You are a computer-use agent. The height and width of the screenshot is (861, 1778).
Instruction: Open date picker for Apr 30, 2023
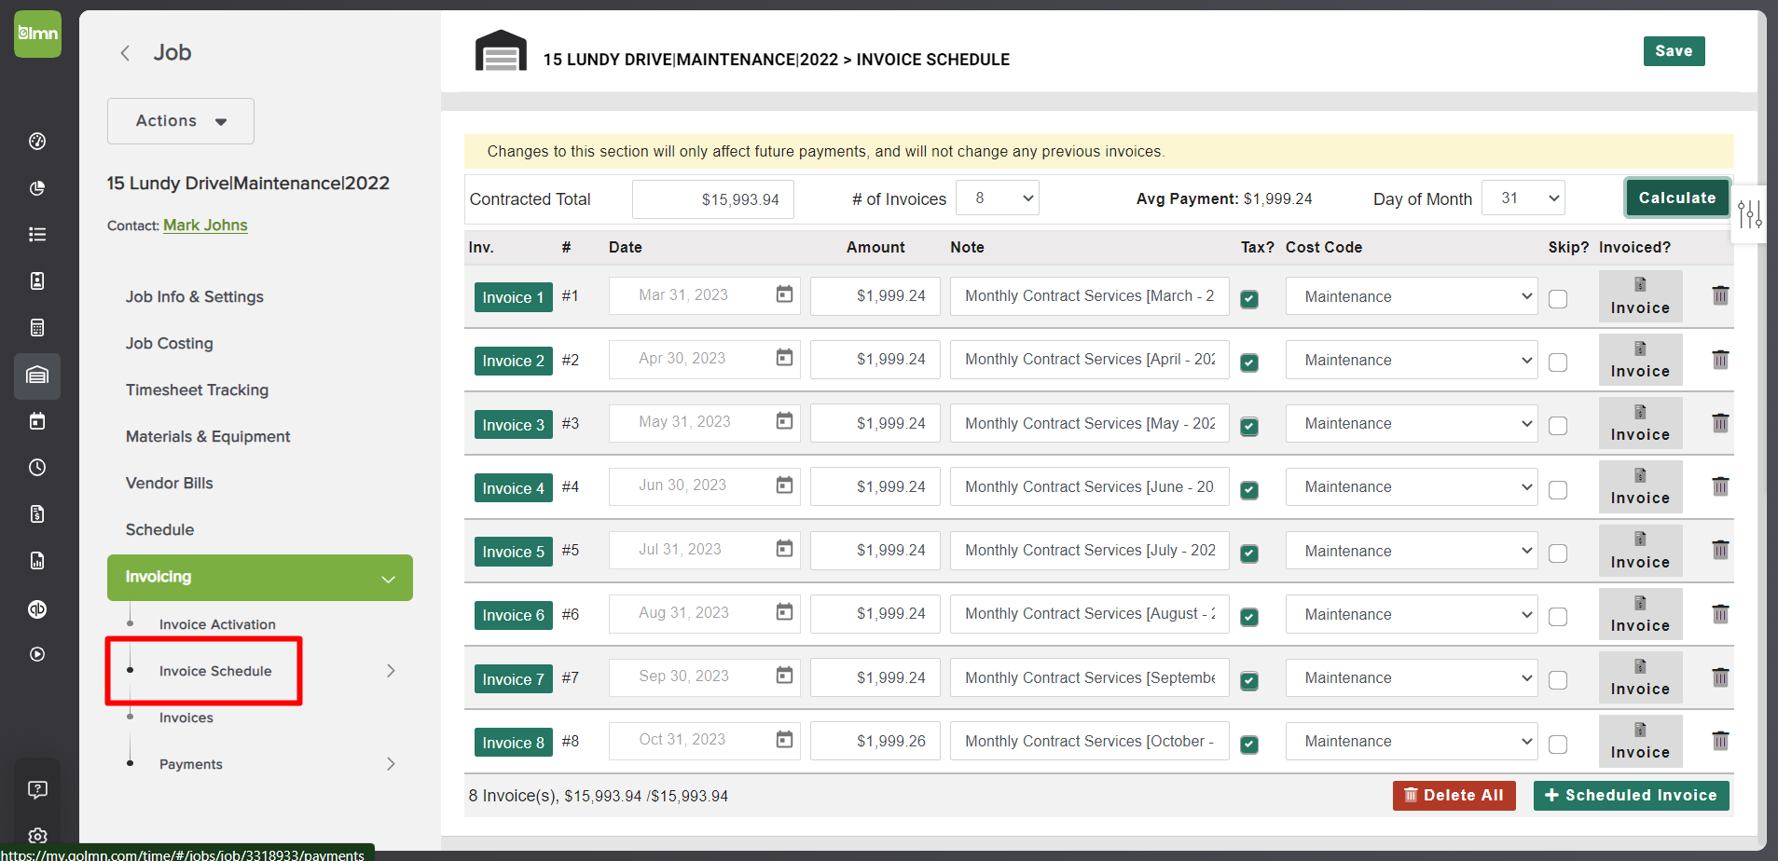[785, 358]
